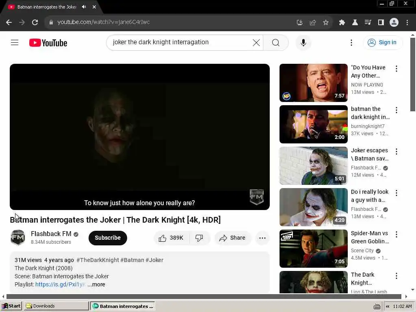The height and width of the screenshot is (312, 416).
Task: Open the burningknight7 video thumbnail
Action: click(x=313, y=124)
